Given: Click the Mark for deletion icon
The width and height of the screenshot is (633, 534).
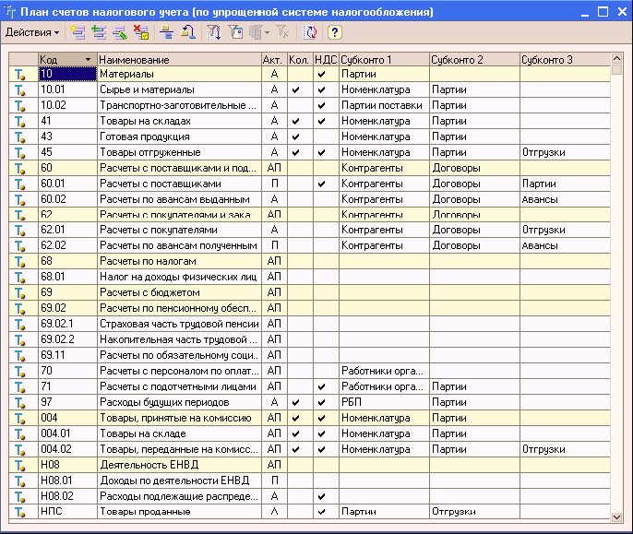Looking at the screenshot, I should coord(140,32).
